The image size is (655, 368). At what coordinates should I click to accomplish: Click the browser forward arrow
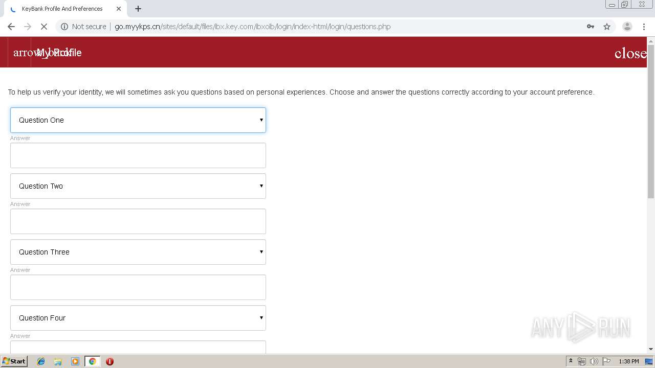coord(28,27)
